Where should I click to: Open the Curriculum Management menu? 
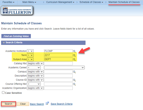pyautogui.click(x=60, y=2)
